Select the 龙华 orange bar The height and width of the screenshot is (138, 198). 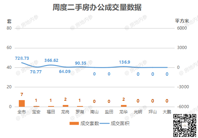[124, 106]
